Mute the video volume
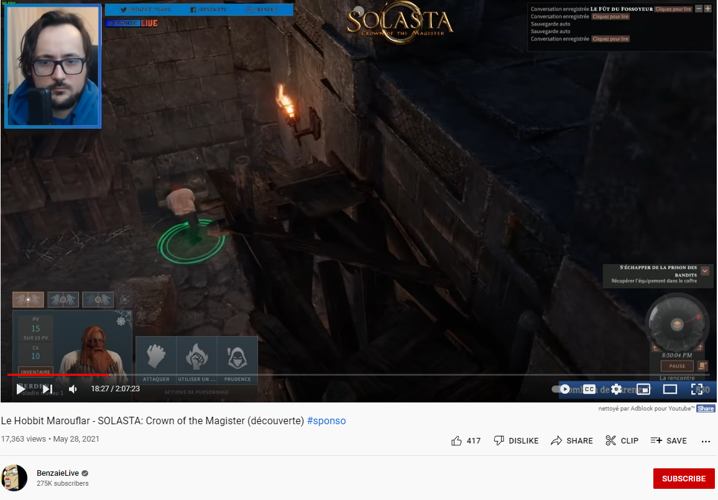The width and height of the screenshot is (718, 500). pyautogui.click(x=73, y=389)
